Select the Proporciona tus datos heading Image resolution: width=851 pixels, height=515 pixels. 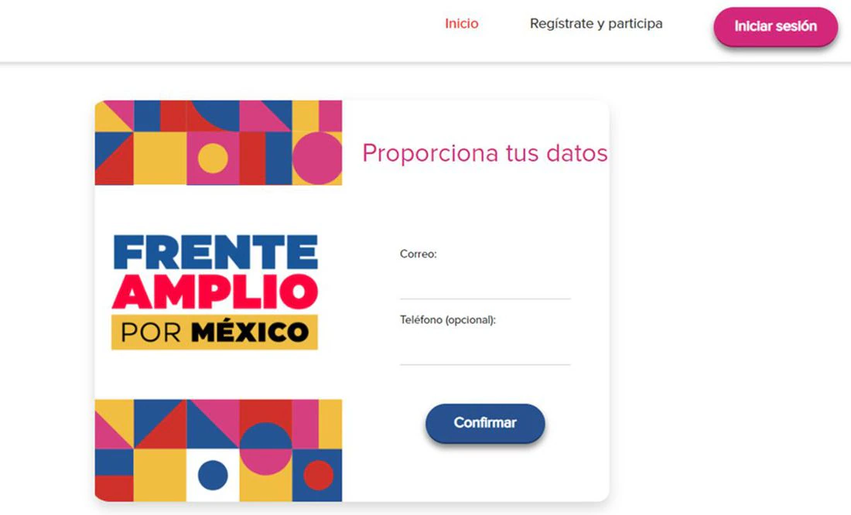(484, 152)
